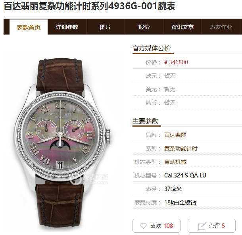Image resolution: width=242 pixels, height=235 pixels.
Task: Click the 官方媒体公价 section heading
Action: [x=152, y=48]
